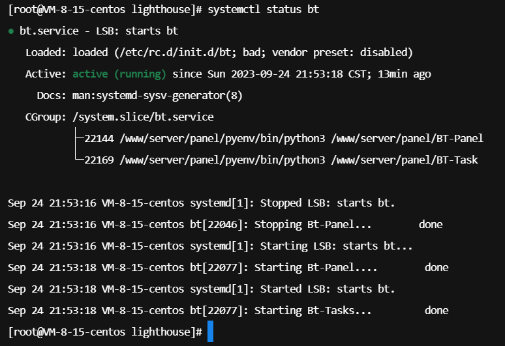
Task: Click the 'Loaded:' label in status output
Action: [x=46, y=52]
